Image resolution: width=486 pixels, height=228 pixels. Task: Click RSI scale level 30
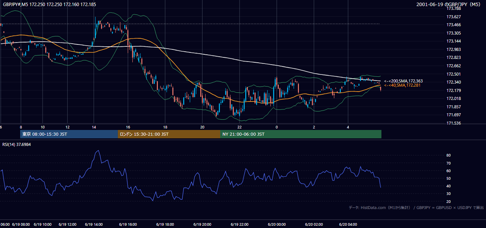pos(448,194)
